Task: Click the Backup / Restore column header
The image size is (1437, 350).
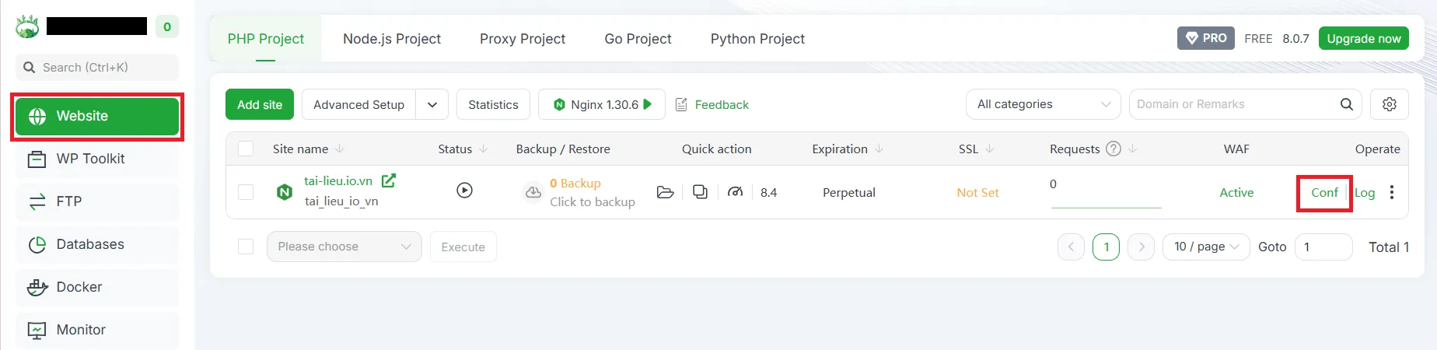Action: tap(563, 149)
